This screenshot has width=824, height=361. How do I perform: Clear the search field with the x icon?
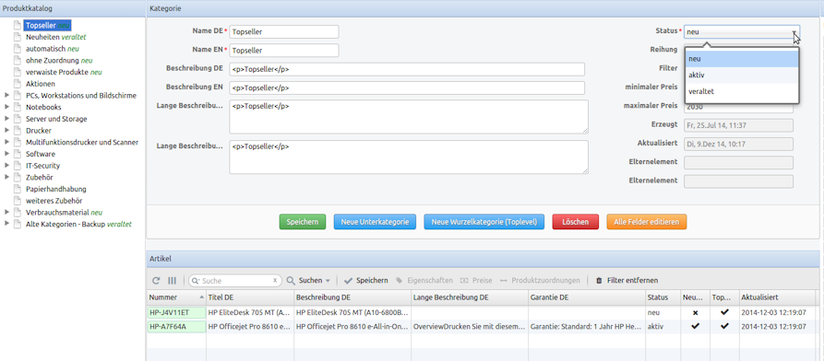pyautogui.click(x=275, y=281)
